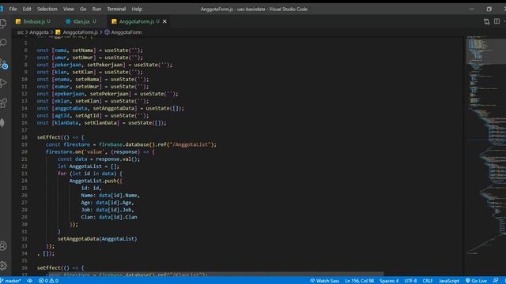Image resolution: width=506 pixels, height=284 pixels.
Task: Open the Help menu
Action: [137, 9]
